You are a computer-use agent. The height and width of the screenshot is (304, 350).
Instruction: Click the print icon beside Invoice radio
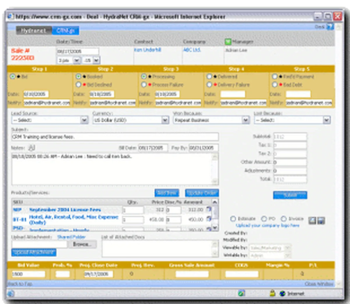pyautogui.click(x=312, y=220)
